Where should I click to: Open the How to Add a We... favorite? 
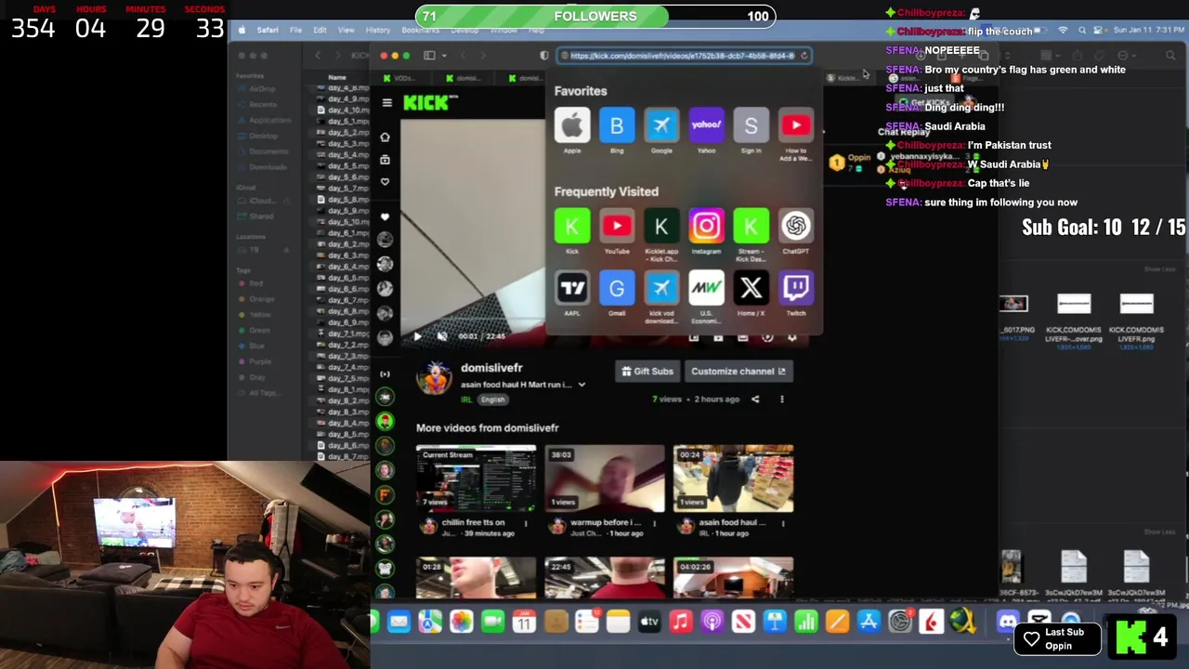796,125
